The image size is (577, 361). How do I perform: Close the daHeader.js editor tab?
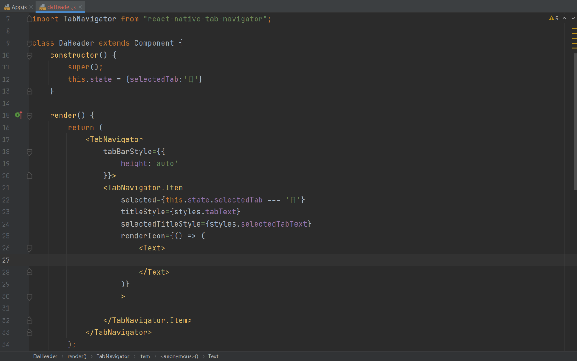pyautogui.click(x=80, y=7)
